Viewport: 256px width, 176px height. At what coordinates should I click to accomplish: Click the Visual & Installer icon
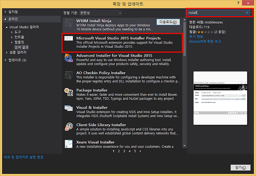(69, 108)
